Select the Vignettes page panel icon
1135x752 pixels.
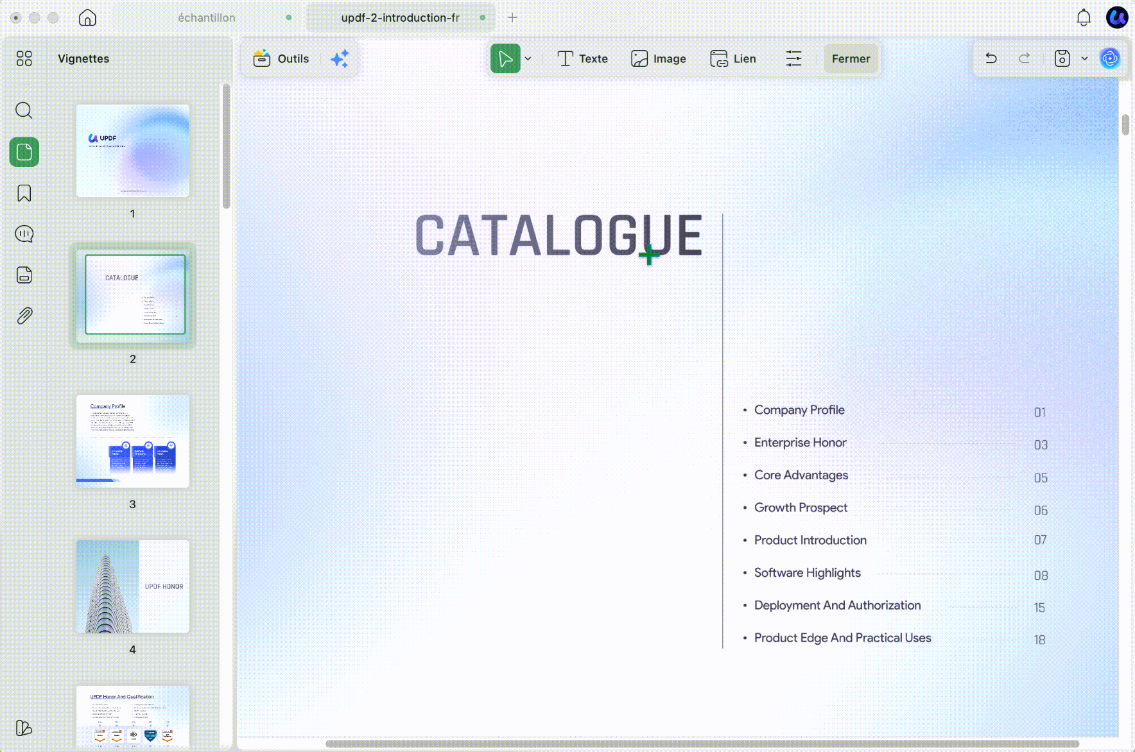[x=24, y=152]
